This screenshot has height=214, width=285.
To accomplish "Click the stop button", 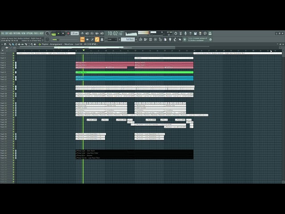I will click(63, 33).
